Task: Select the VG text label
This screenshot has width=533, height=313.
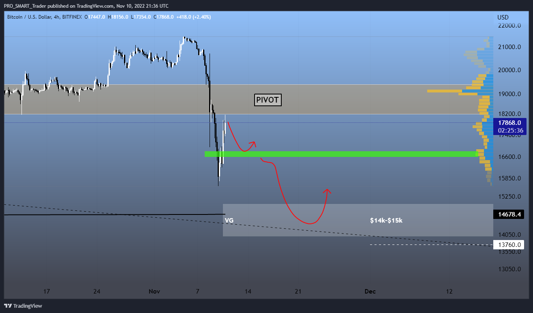Action: click(x=229, y=221)
